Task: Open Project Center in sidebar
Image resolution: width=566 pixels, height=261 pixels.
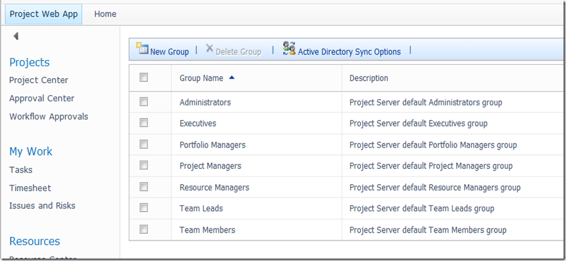Action: pos(39,80)
